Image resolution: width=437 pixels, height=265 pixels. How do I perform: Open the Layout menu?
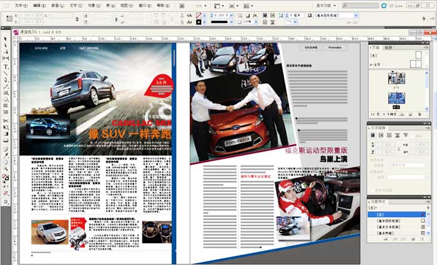pos(57,6)
